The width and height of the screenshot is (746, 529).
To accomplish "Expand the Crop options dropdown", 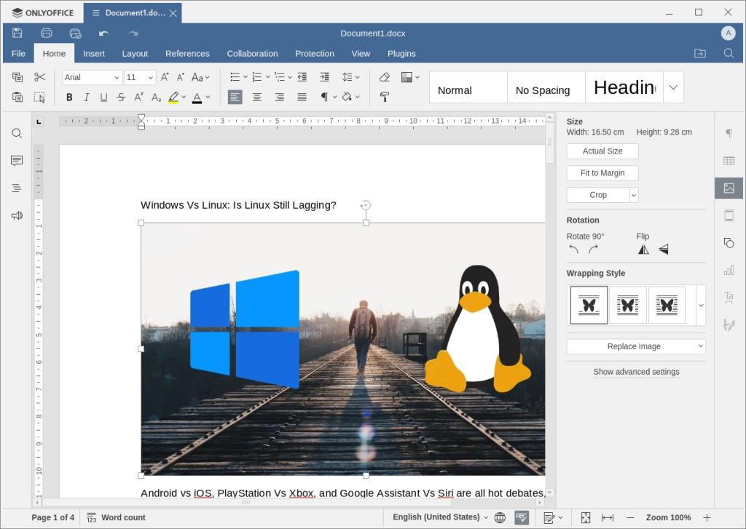I will [x=632, y=194].
